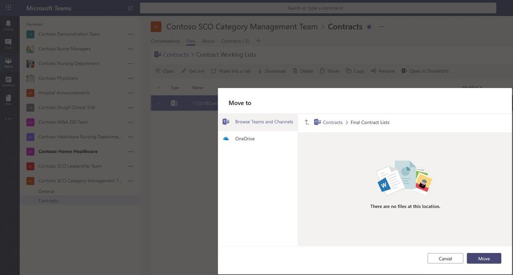Select Hospital Announcements team
Screen dimensions: 513x275
tap(64, 93)
